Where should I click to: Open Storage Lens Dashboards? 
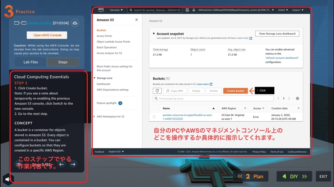[103, 84]
